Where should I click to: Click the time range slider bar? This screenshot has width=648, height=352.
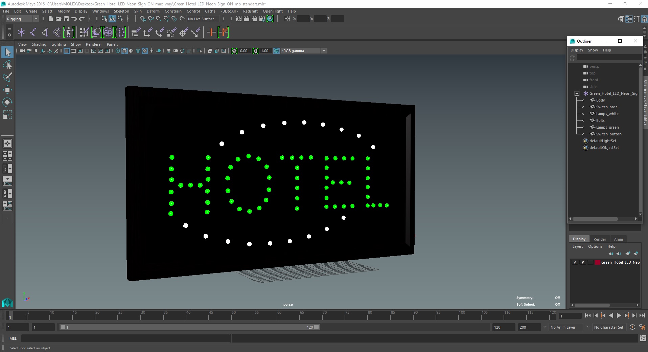pyautogui.click(x=189, y=327)
